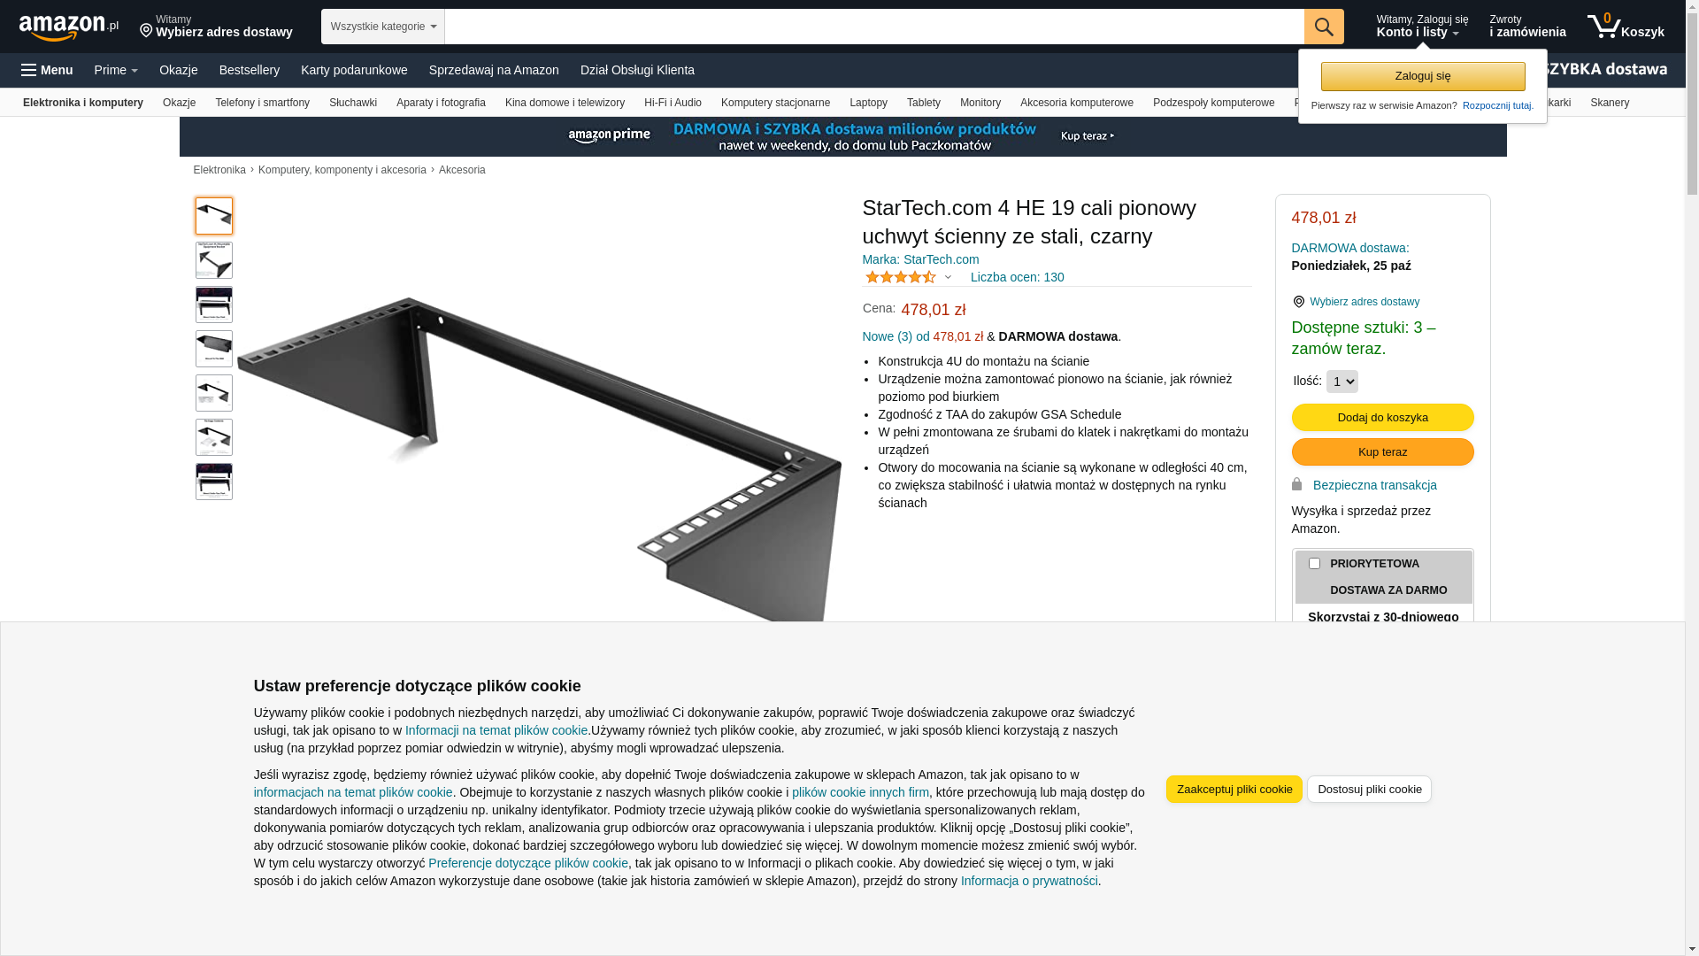The height and width of the screenshot is (956, 1699).
Task: Click the search magnifier button
Action: (1324, 27)
